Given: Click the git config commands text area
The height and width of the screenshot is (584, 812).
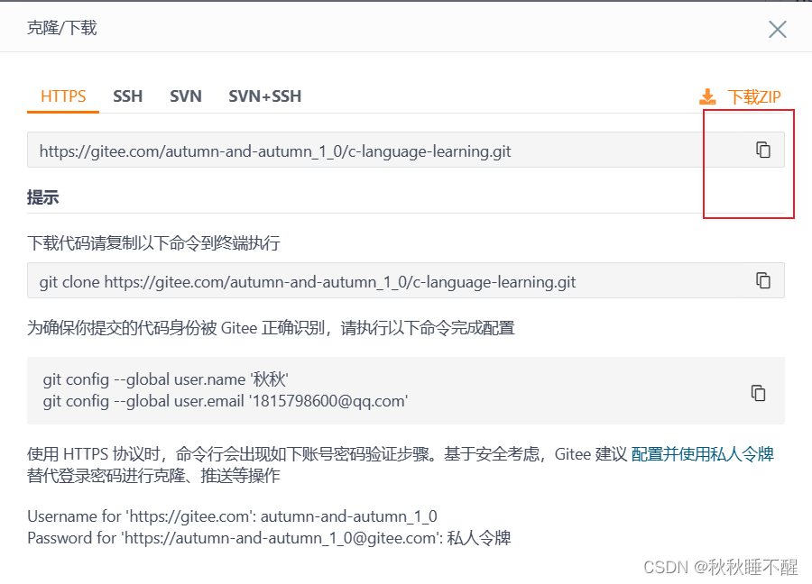Looking at the screenshot, I should pos(361,392).
